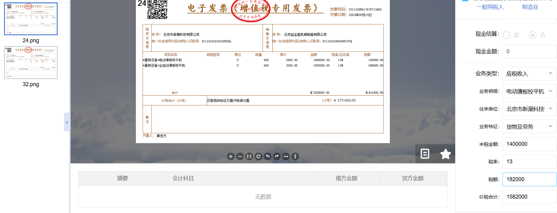Click the 摘要 column header
Screen dimensions: 557x213
tap(122, 178)
